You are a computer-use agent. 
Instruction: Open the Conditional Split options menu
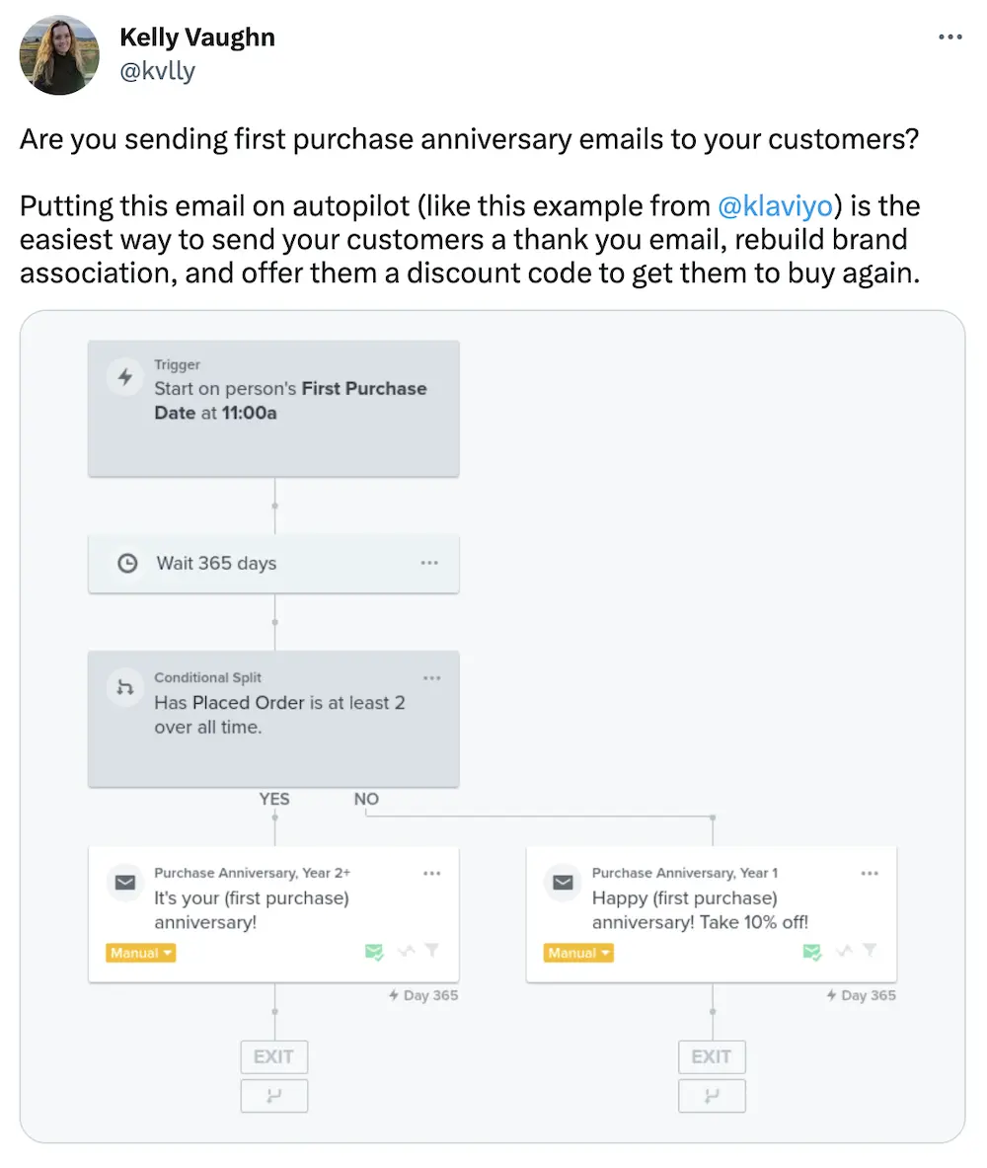point(431,678)
